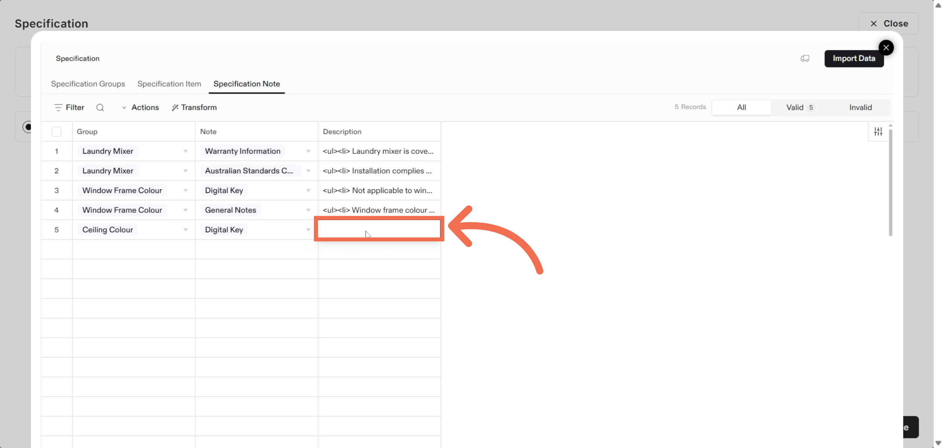The height and width of the screenshot is (448, 943).
Task: Click the search magnifier icon
Action: (x=100, y=108)
